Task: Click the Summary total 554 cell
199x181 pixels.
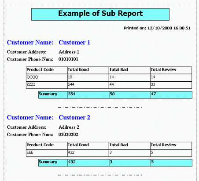Action: (88, 95)
